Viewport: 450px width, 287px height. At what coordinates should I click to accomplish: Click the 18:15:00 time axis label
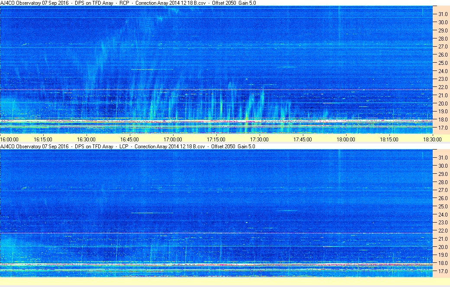[x=389, y=139]
